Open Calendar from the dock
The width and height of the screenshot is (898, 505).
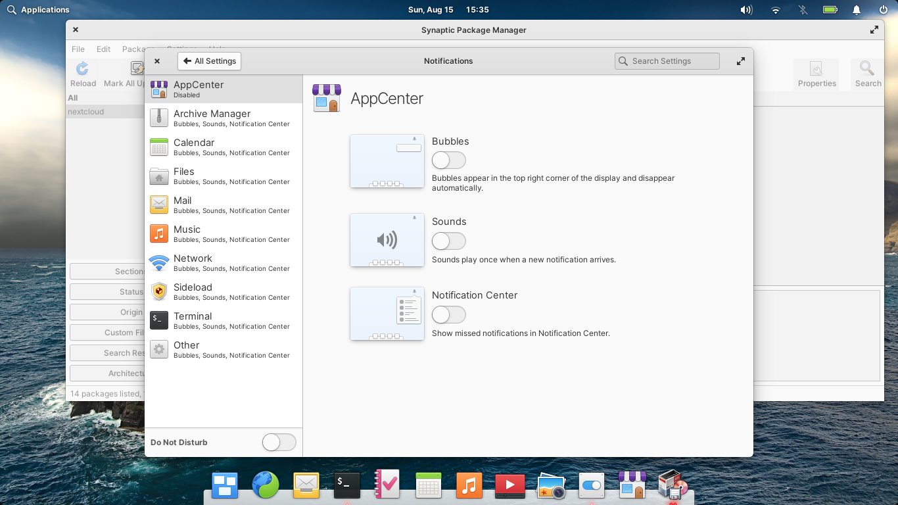coord(428,485)
